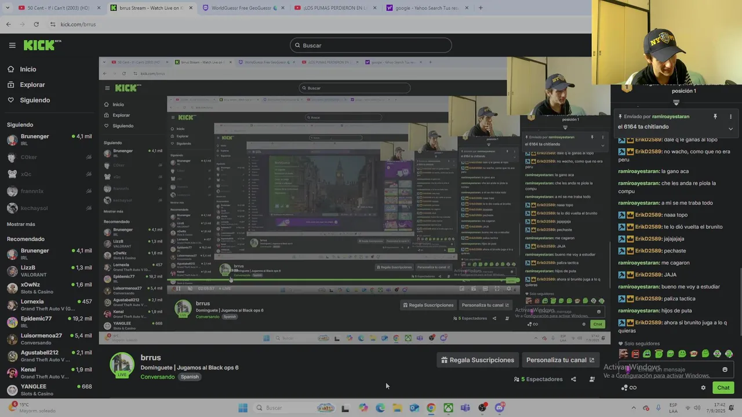The height and width of the screenshot is (417, 742).
Task: Go back in the browser
Action: pos(8,24)
